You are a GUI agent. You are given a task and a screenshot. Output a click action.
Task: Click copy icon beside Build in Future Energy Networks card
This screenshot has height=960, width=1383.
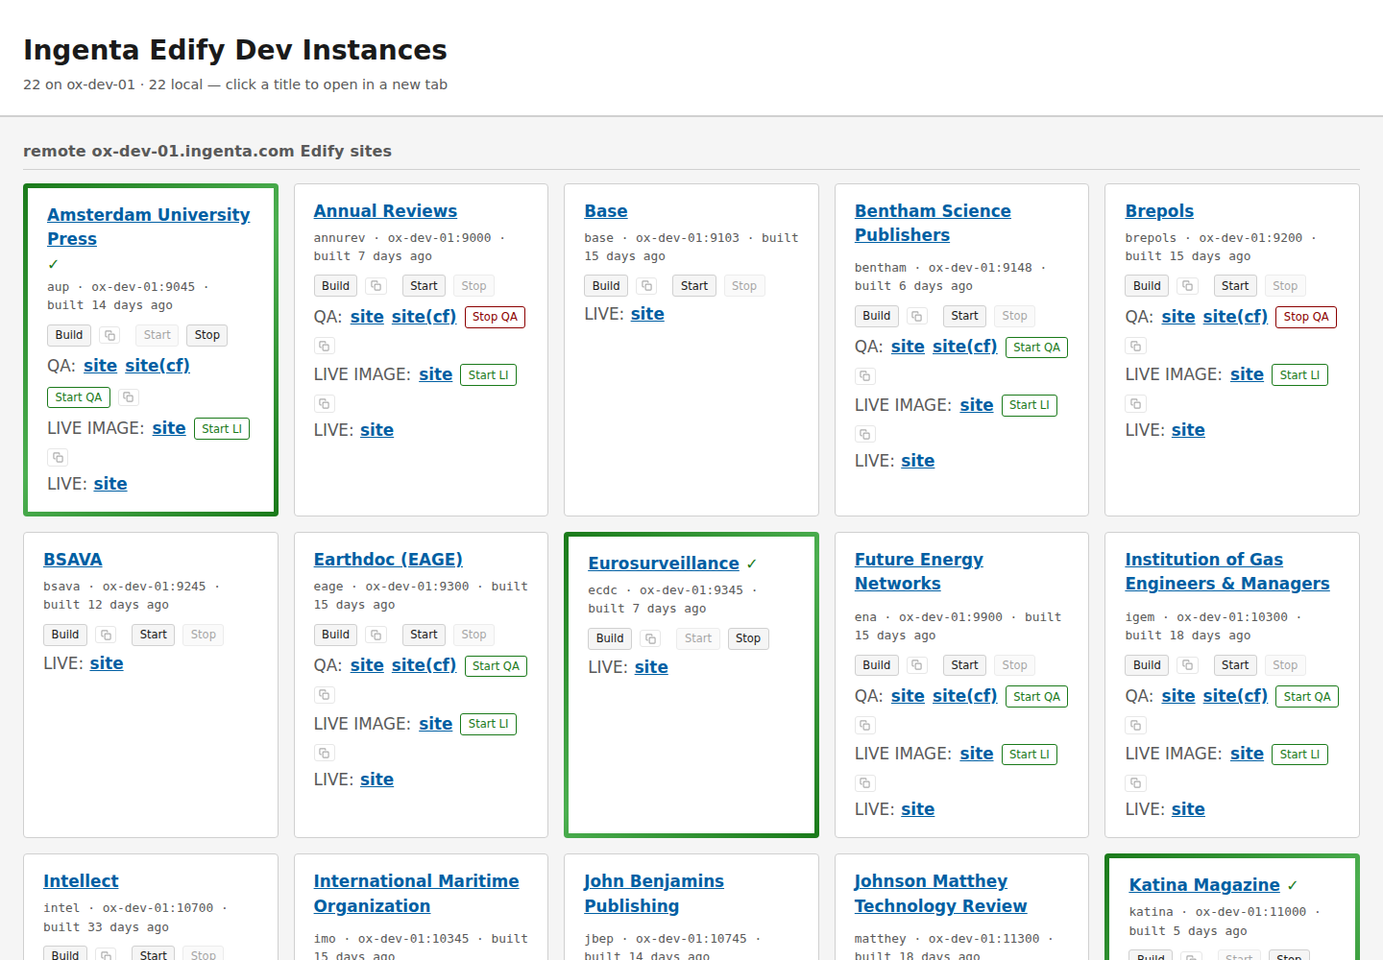tap(917, 665)
